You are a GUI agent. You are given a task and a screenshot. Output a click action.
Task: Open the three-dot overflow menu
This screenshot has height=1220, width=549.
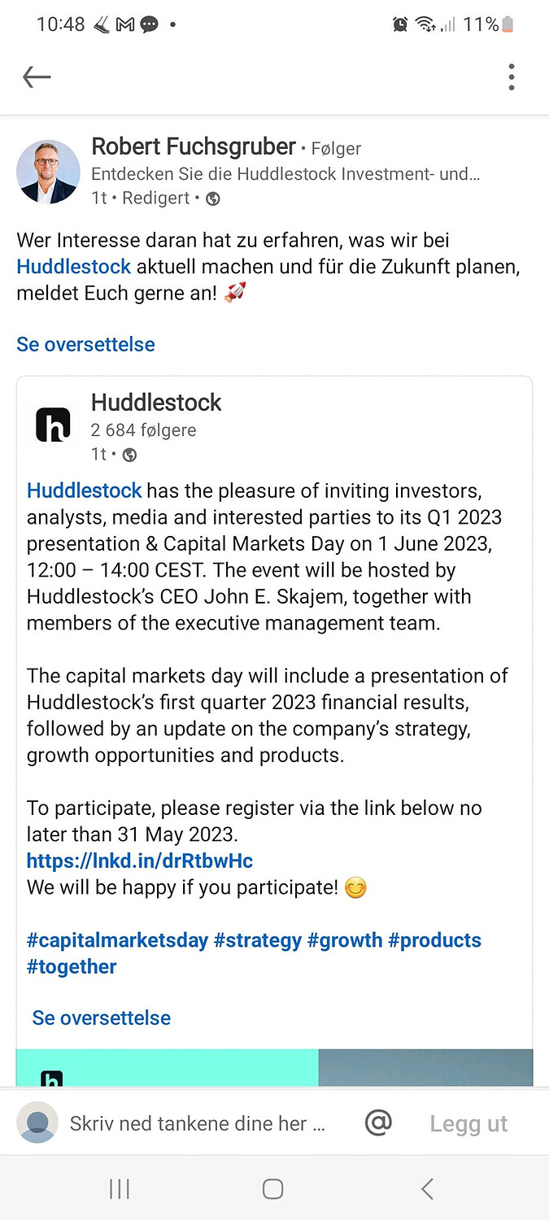point(511,76)
